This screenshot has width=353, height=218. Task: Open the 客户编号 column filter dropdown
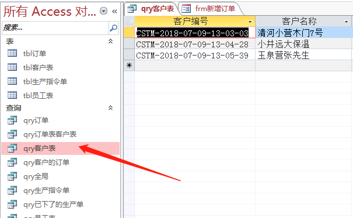pyautogui.click(x=250, y=22)
